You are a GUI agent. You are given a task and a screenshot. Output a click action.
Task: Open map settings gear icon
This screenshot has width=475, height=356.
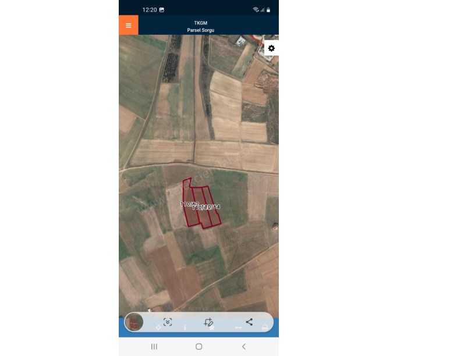(271, 48)
